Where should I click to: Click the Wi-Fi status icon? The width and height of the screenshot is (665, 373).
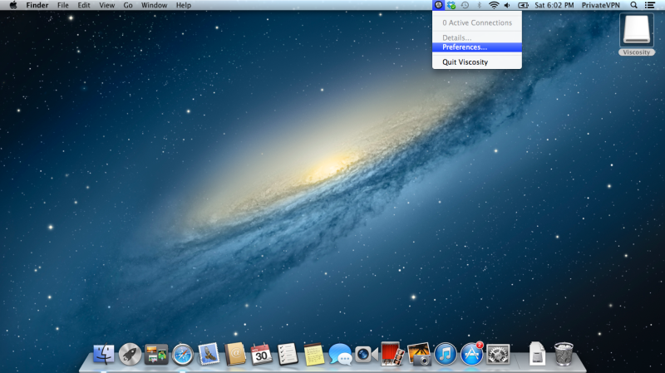point(493,5)
